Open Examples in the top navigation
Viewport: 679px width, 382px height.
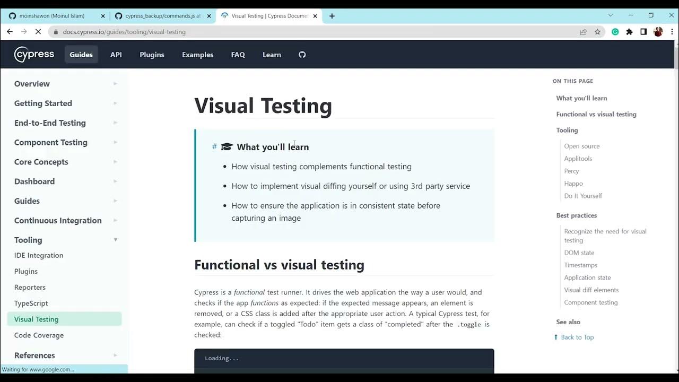pos(197,55)
